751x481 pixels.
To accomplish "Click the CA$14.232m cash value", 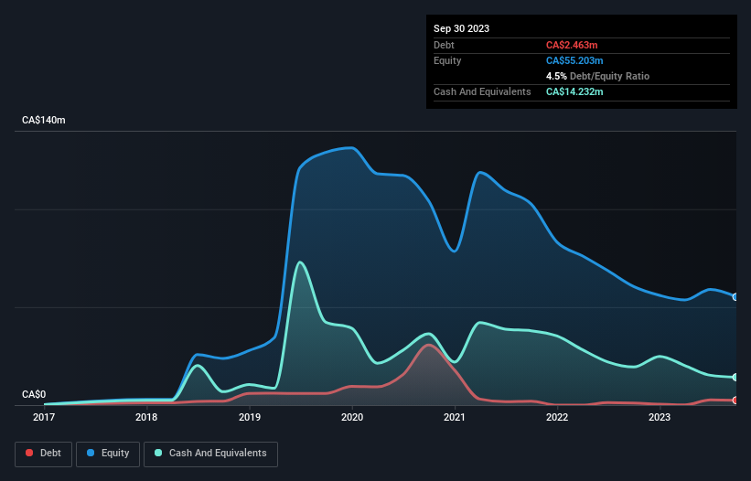I will (574, 91).
